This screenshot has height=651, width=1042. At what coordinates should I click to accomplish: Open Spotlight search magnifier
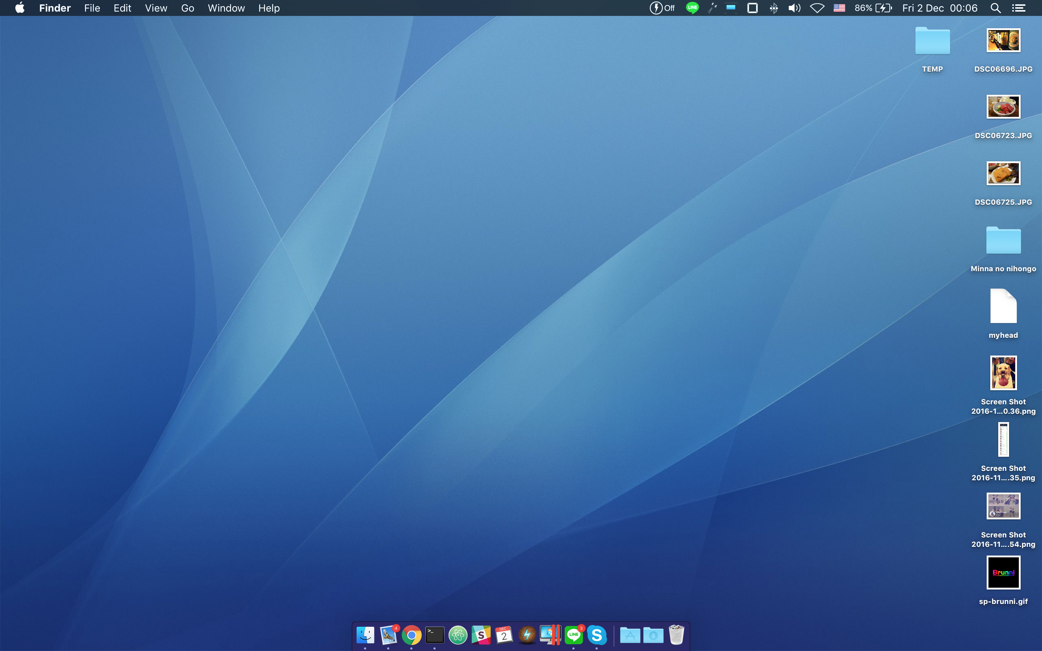(995, 8)
